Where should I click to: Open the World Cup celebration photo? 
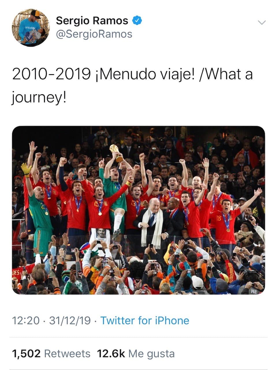pos(138,211)
